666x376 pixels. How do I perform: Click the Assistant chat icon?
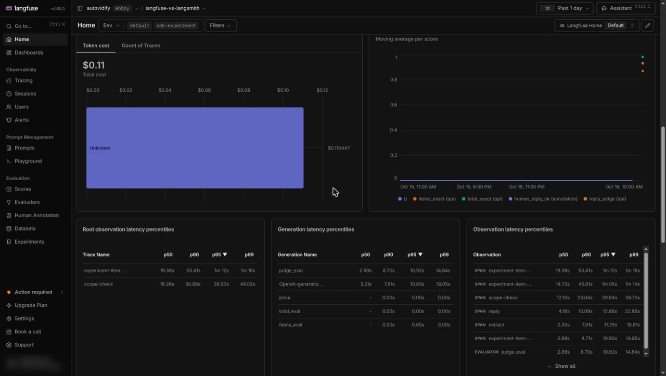pos(604,8)
